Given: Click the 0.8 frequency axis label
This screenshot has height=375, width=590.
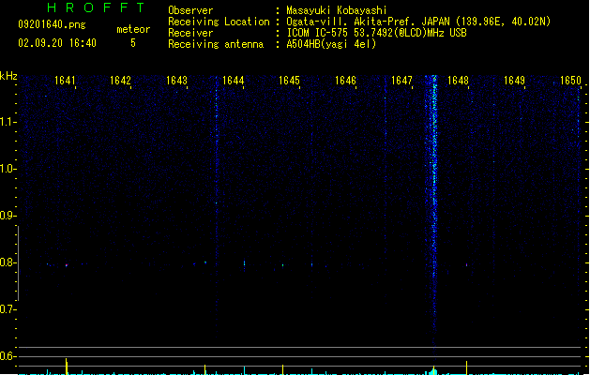Looking at the screenshot, I should click(x=8, y=262).
